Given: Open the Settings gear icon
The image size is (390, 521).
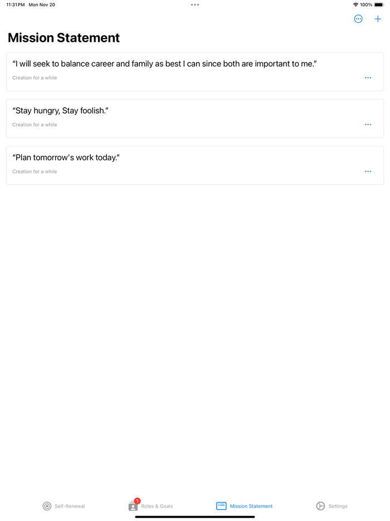Looking at the screenshot, I should point(320,506).
